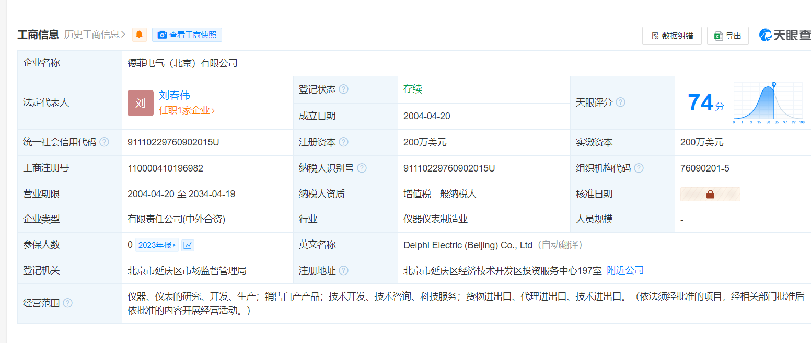811x343 pixels.
Task: Click 营业期限 value 2004-04-20 至 2034-04-19
Action: click(x=181, y=194)
